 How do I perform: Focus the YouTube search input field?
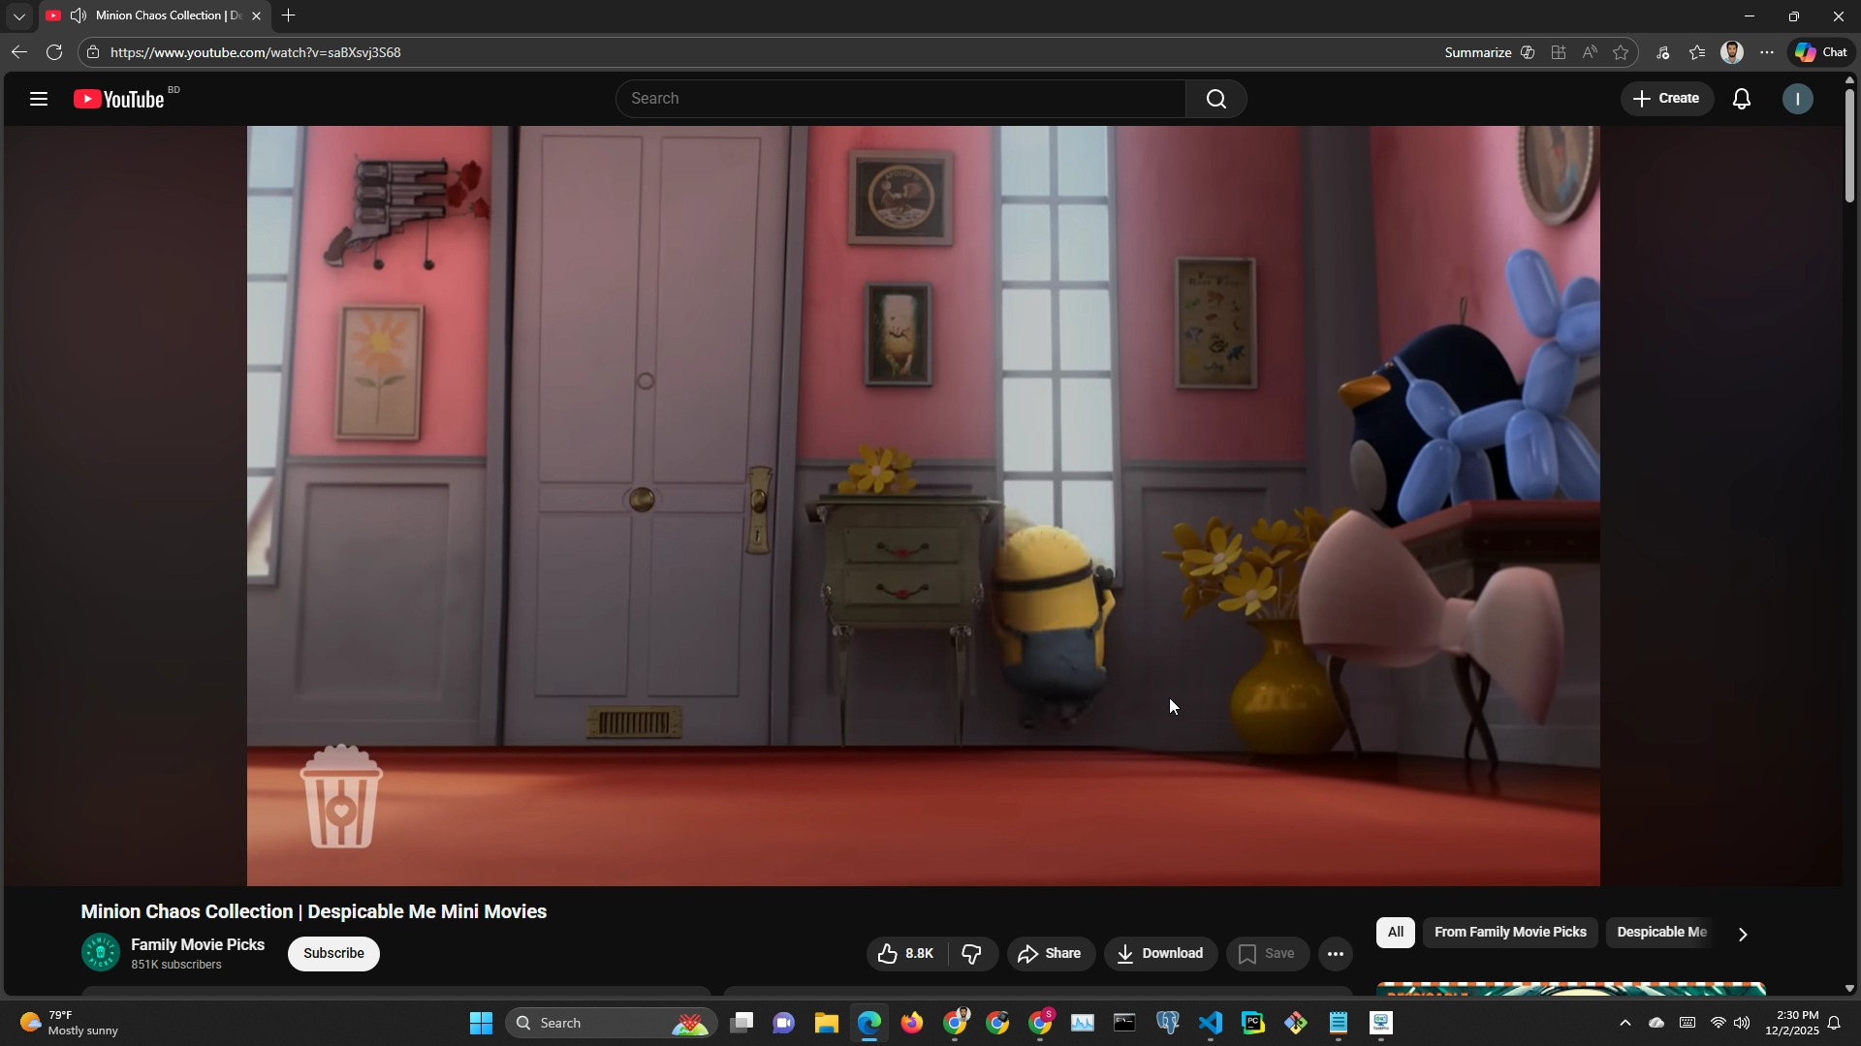coord(899,99)
